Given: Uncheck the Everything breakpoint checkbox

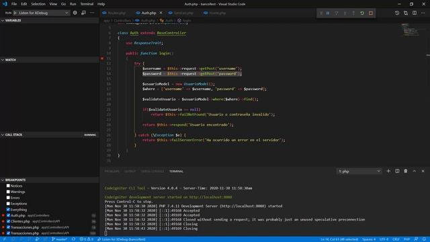Looking at the screenshot, I should tap(8, 209).
